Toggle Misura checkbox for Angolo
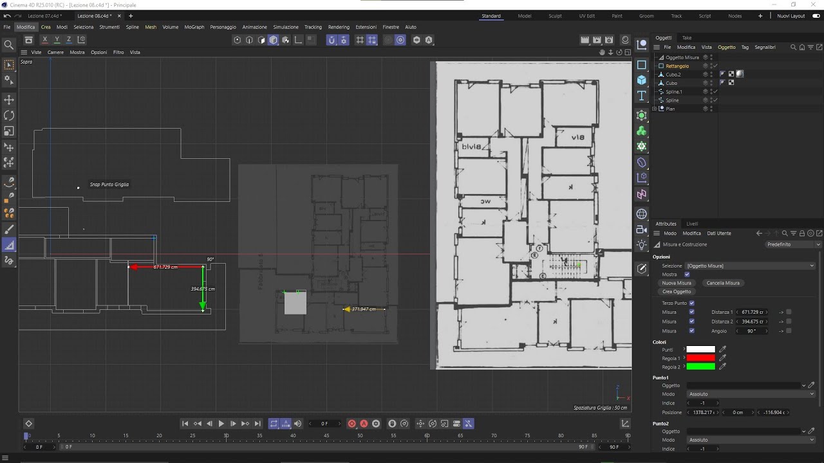Screen dimensions: 824x463 point(691,331)
